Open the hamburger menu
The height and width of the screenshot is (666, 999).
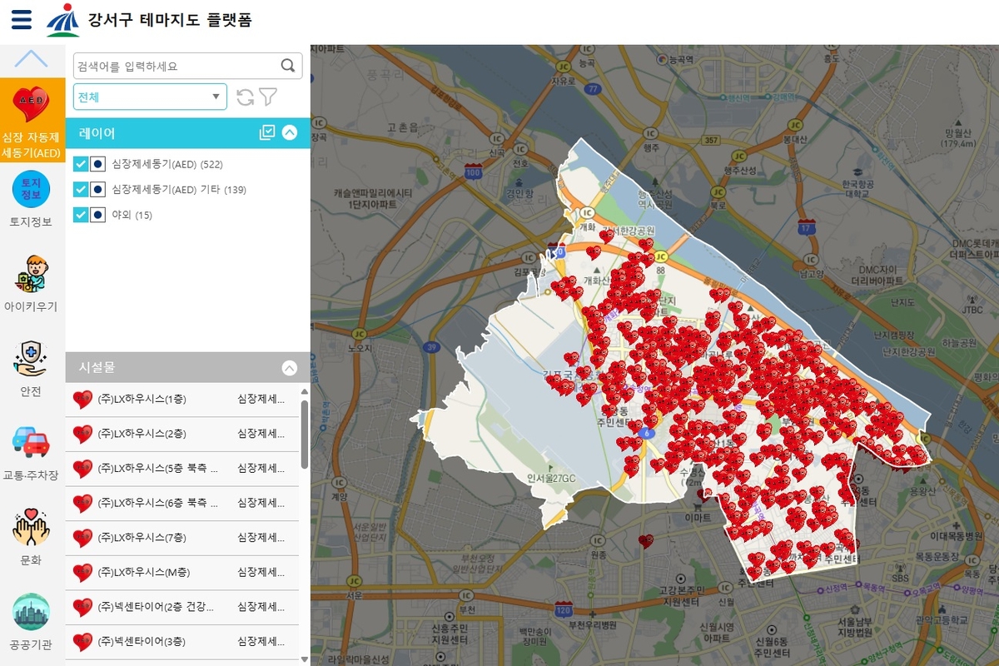click(22, 20)
